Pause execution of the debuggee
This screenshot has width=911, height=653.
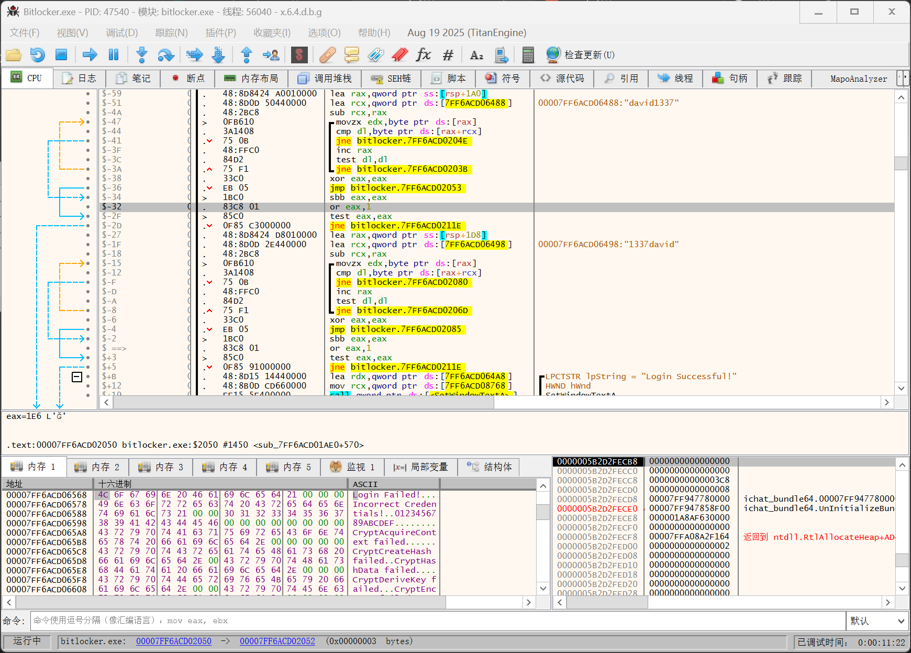point(114,54)
